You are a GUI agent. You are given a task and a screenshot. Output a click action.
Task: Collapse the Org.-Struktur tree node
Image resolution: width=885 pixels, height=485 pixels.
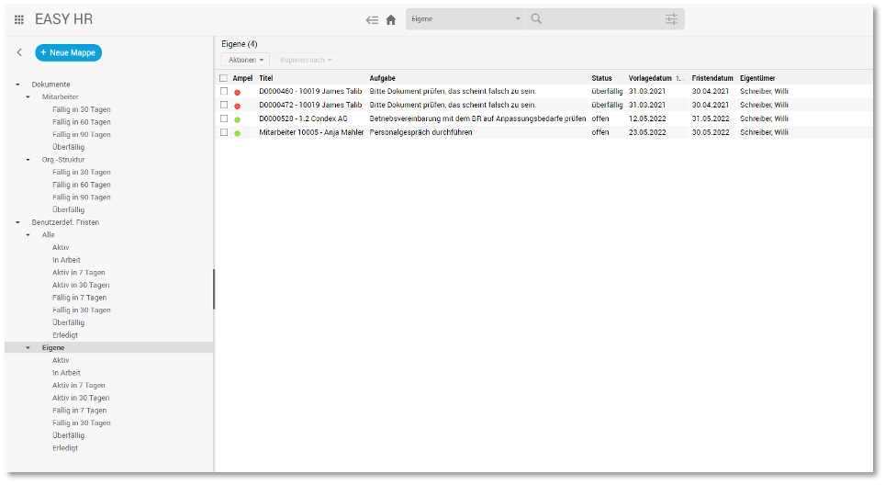click(28, 160)
